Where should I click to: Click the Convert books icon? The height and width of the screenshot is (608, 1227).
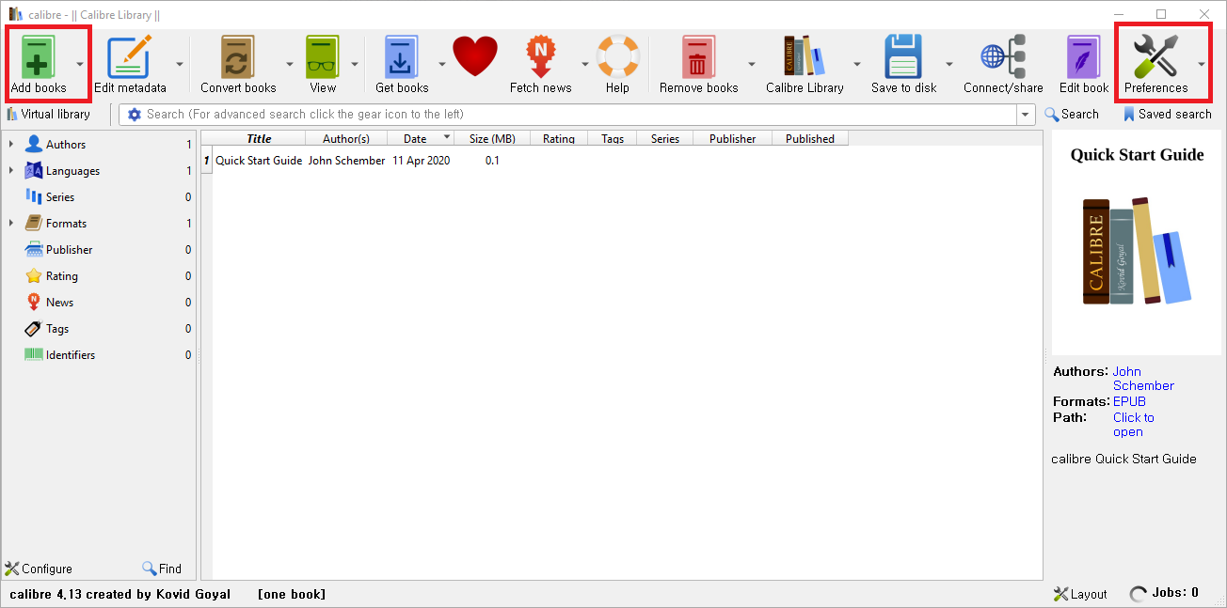tap(238, 56)
